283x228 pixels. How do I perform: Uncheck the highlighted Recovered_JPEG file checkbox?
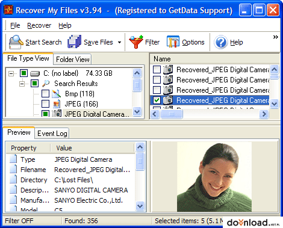pos(157,100)
